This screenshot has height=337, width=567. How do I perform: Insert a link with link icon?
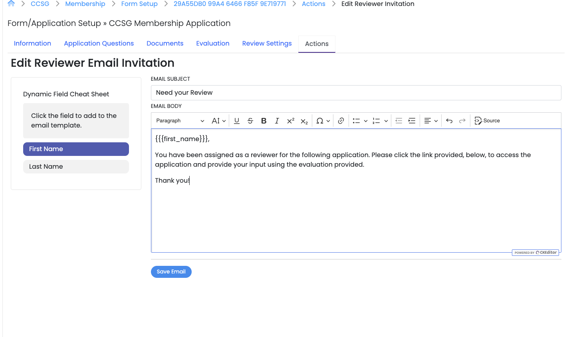tap(341, 121)
